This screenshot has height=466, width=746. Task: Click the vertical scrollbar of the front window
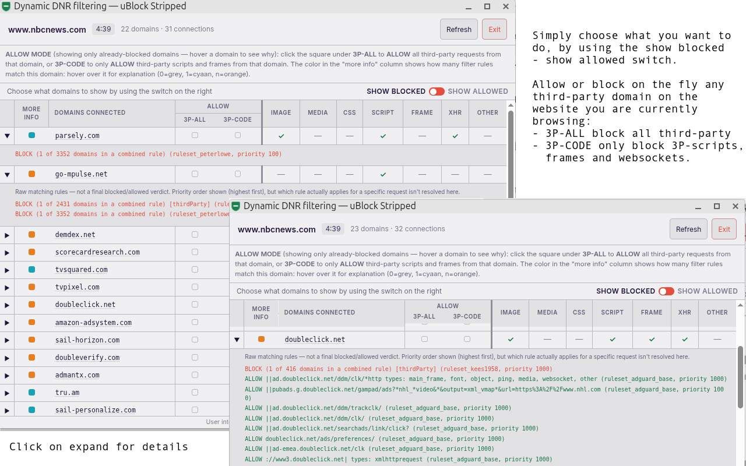pos(740,379)
